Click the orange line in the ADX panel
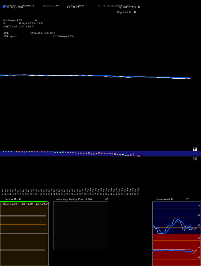The width and height of the screenshot is (201, 266). [23, 224]
